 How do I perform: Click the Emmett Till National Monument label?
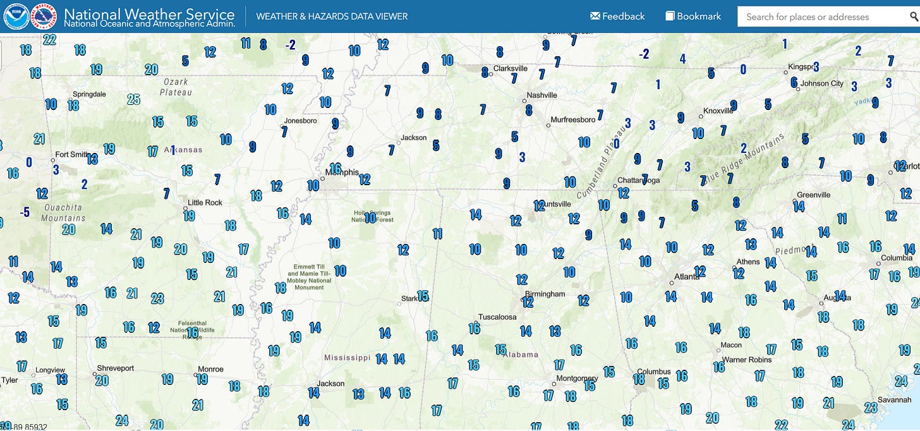click(x=309, y=277)
